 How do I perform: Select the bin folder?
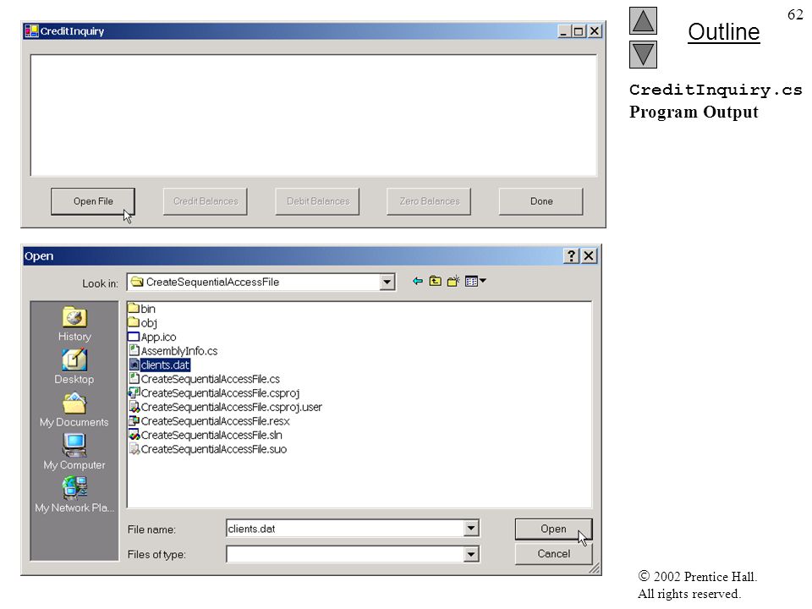(141, 309)
